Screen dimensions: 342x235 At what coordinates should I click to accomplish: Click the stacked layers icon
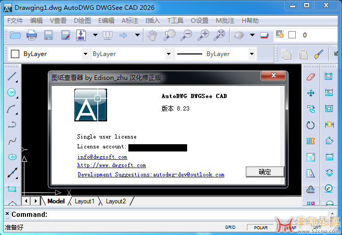pyautogui.click(x=264, y=35)
